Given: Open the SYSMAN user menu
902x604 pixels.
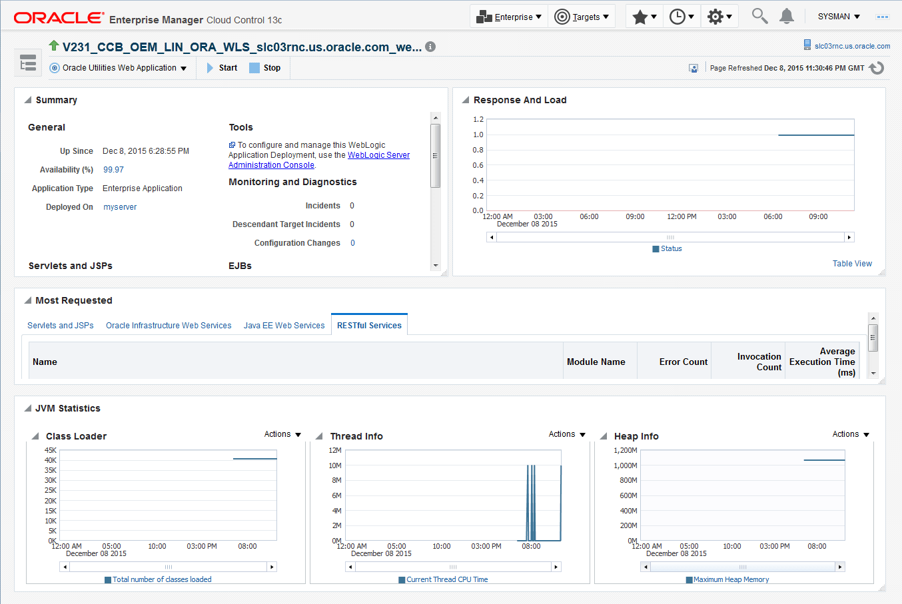Looking at the screenshot, I should coord(839,17).
